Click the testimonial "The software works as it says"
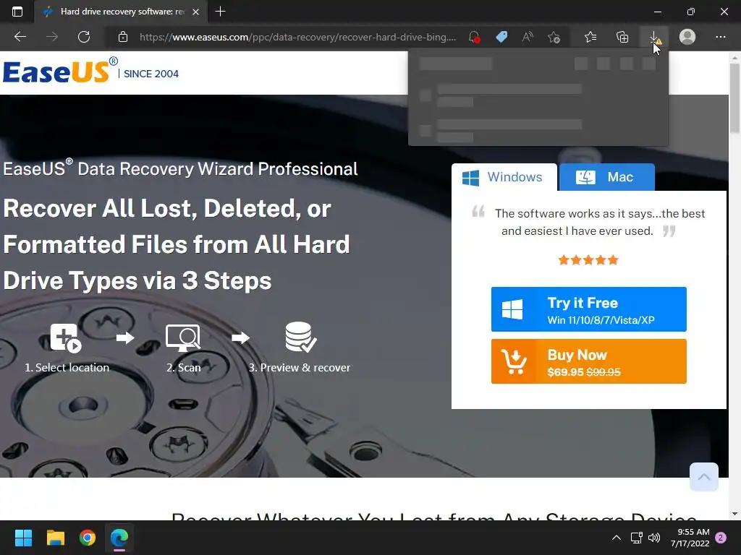 (600, 222)
